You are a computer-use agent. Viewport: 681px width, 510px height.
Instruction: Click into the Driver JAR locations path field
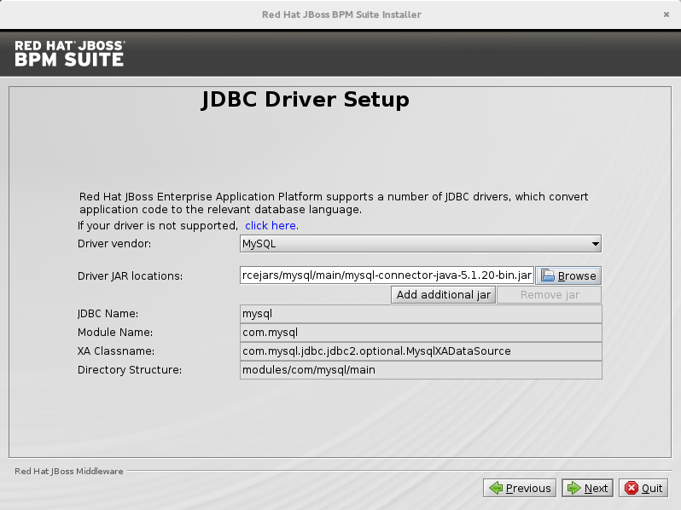[x=387, y=275]
